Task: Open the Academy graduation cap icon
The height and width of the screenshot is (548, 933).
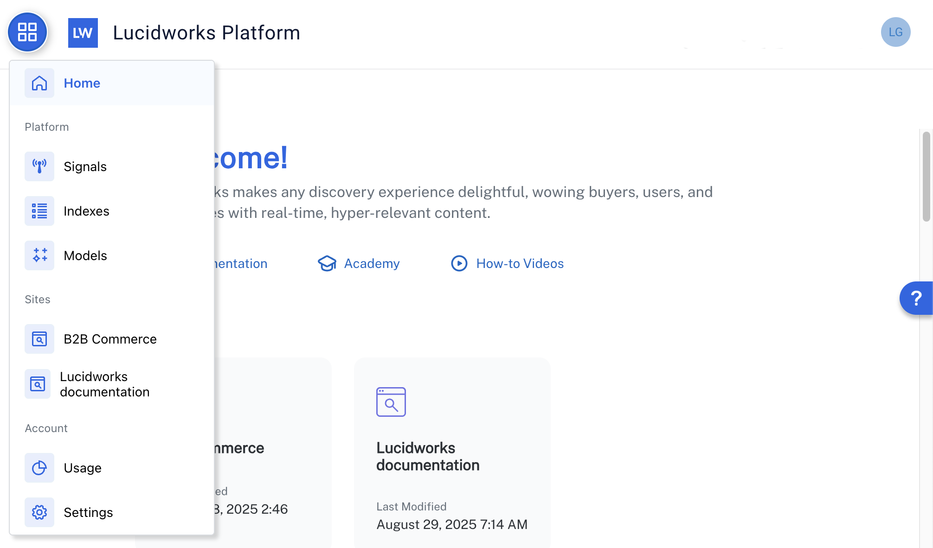Action: [328, 263]
